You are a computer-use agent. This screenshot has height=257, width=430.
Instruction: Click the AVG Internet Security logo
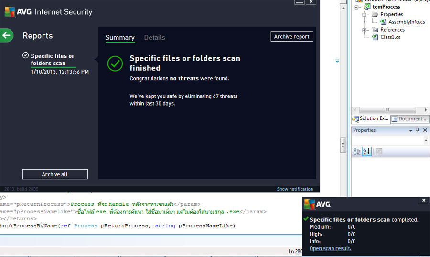pyautogui.click(x=49, y=12)
